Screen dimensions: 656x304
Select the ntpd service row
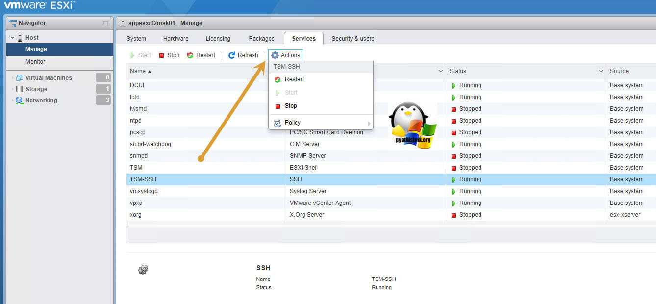pyautogui.click(x=136, y=121)
